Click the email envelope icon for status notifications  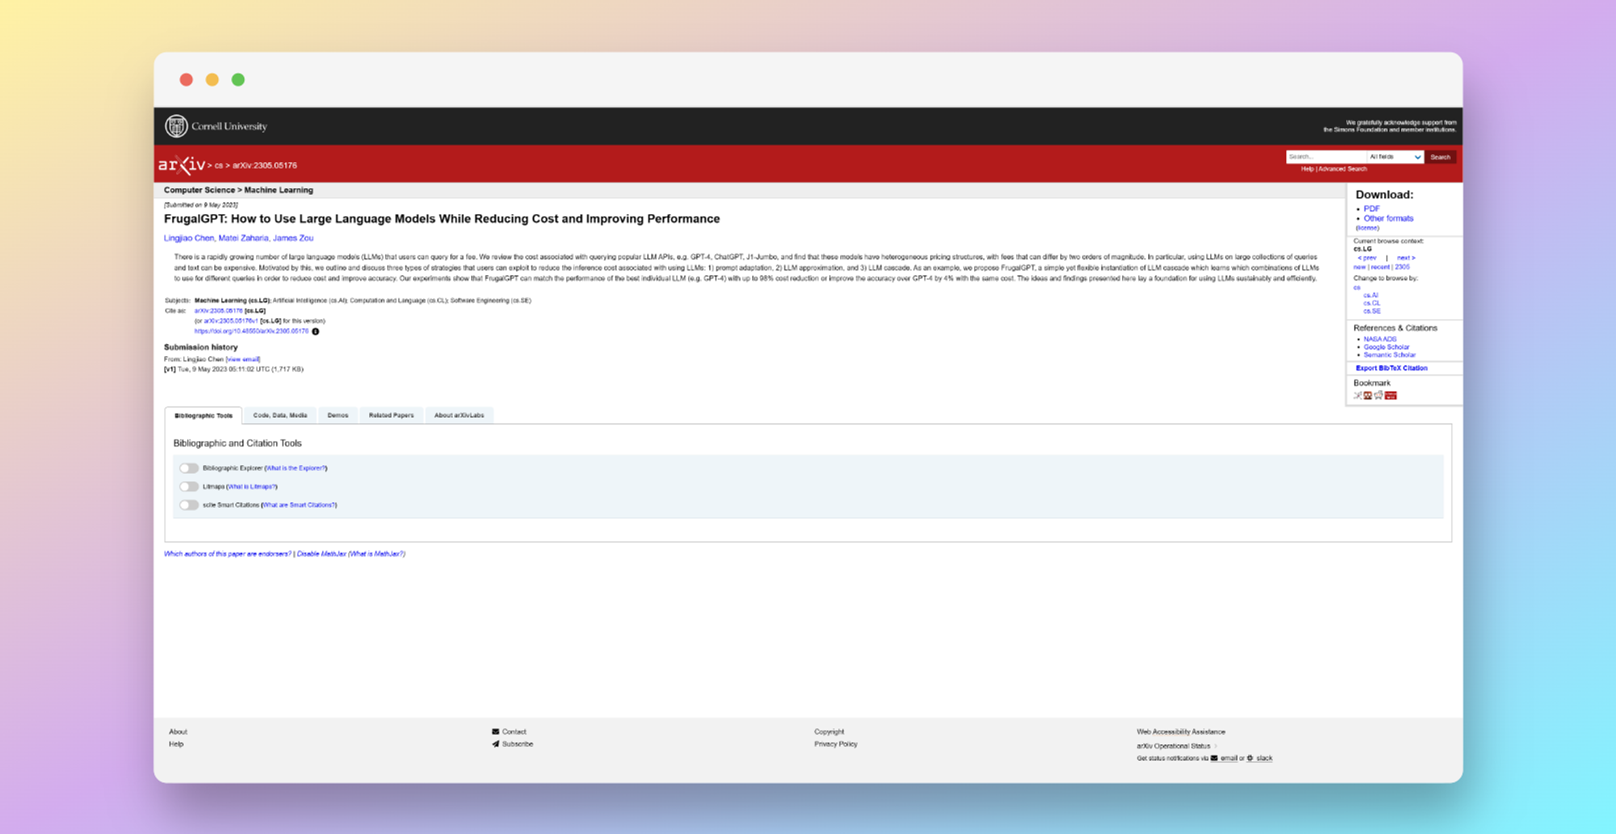1214,758
